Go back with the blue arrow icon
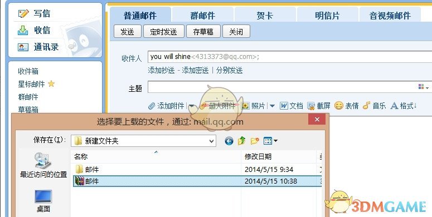Viewport: 432px width, 217px height. point(229,141)
